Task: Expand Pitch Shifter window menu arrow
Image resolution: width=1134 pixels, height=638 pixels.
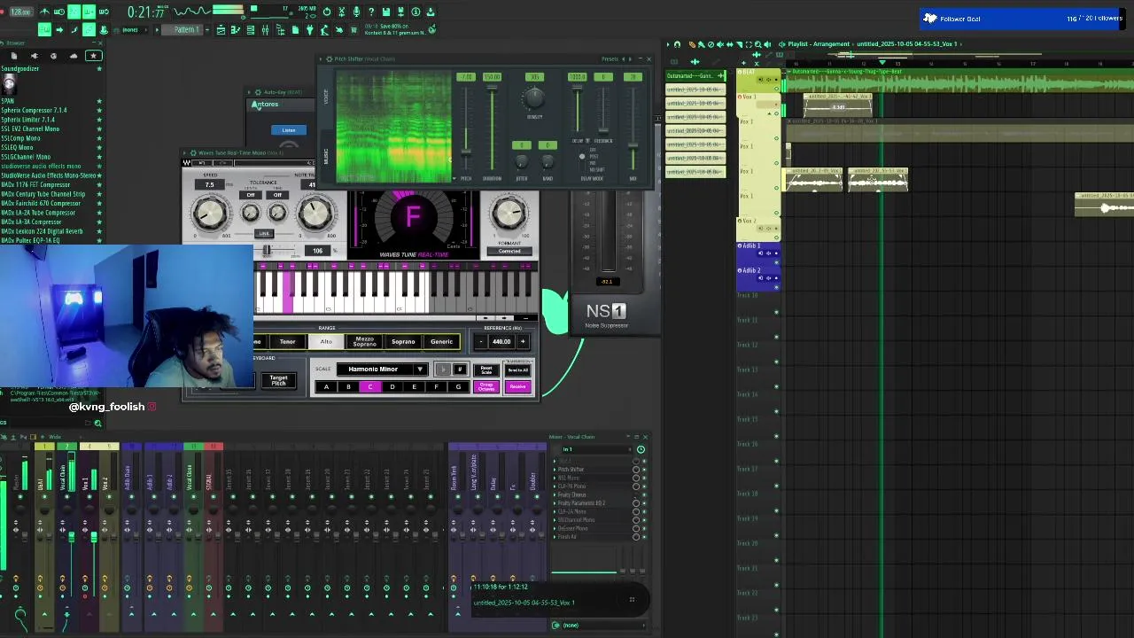Action: coord(322,58)
